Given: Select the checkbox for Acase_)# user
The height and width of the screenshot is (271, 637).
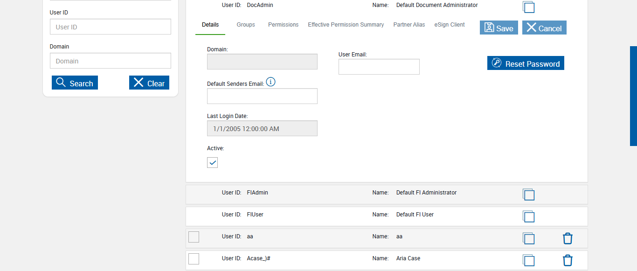Looking at the screenshot, I should click(x=194, y=259).
